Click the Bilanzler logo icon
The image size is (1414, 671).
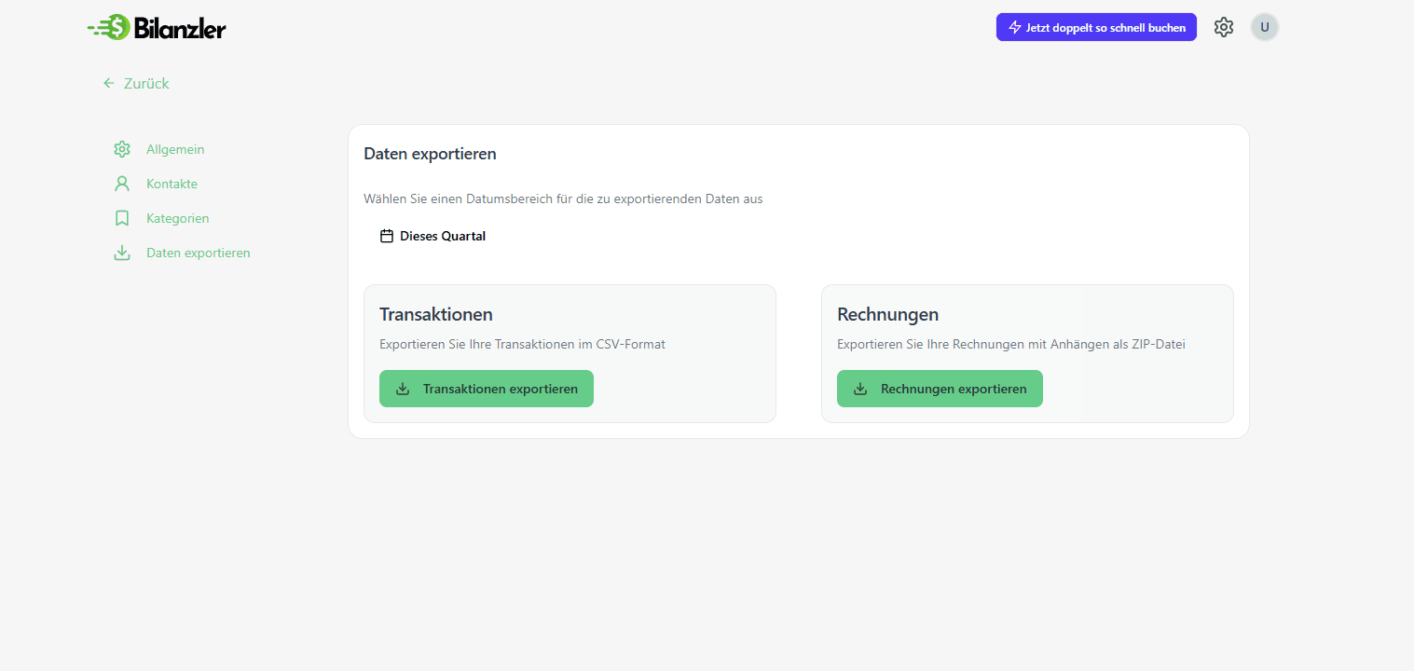(111, 28)
